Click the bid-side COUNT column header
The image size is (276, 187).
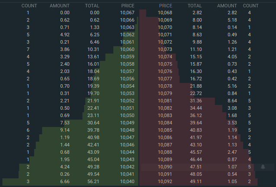[x=29, y=6]
